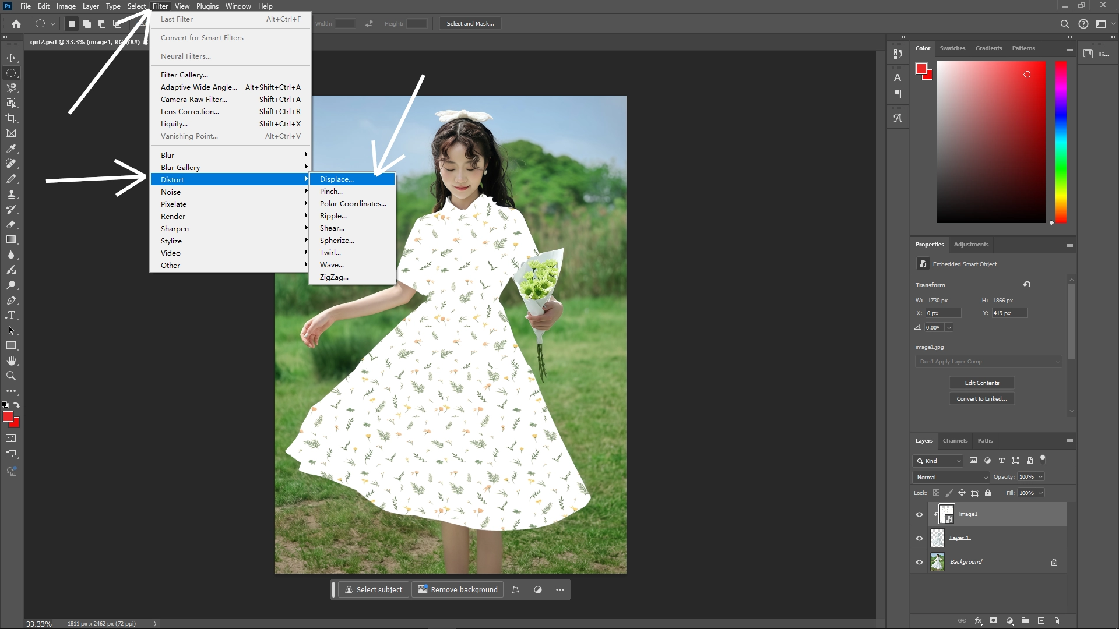1119x629 pixels.
Task: Select the Move tool
Action: pos(10,58)
